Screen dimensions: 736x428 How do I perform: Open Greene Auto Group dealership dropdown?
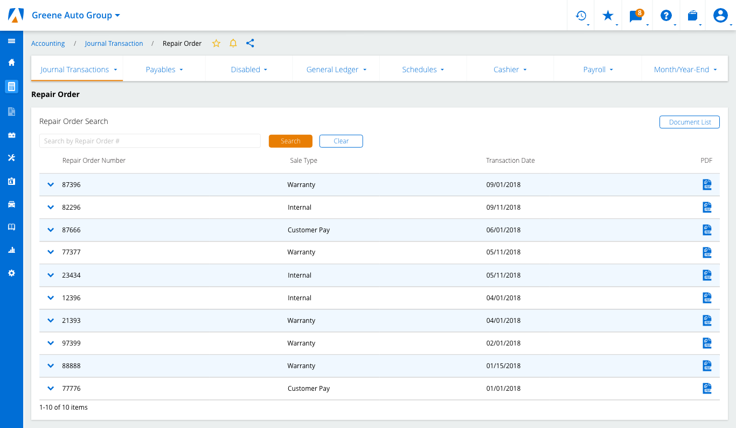click(75, 15)
